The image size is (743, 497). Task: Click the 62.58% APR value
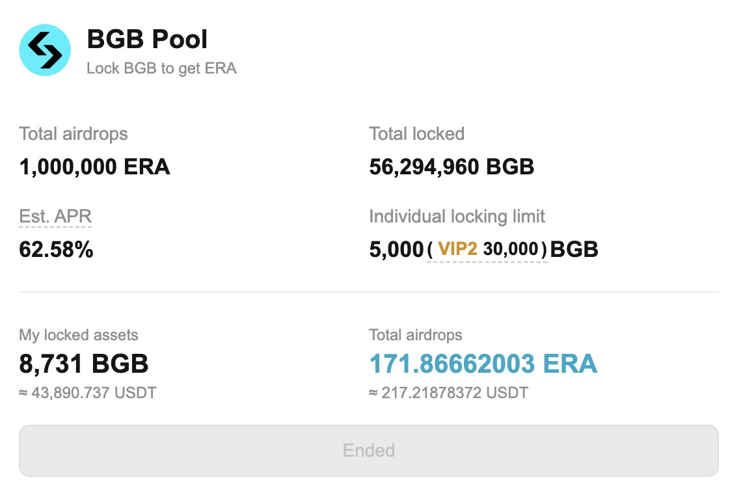56,249
